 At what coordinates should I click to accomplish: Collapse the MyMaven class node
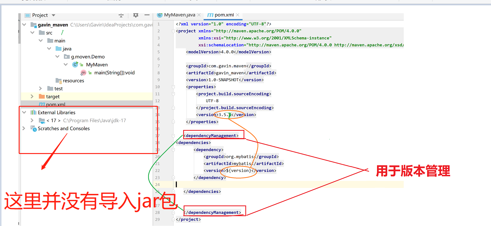point(65,64)
